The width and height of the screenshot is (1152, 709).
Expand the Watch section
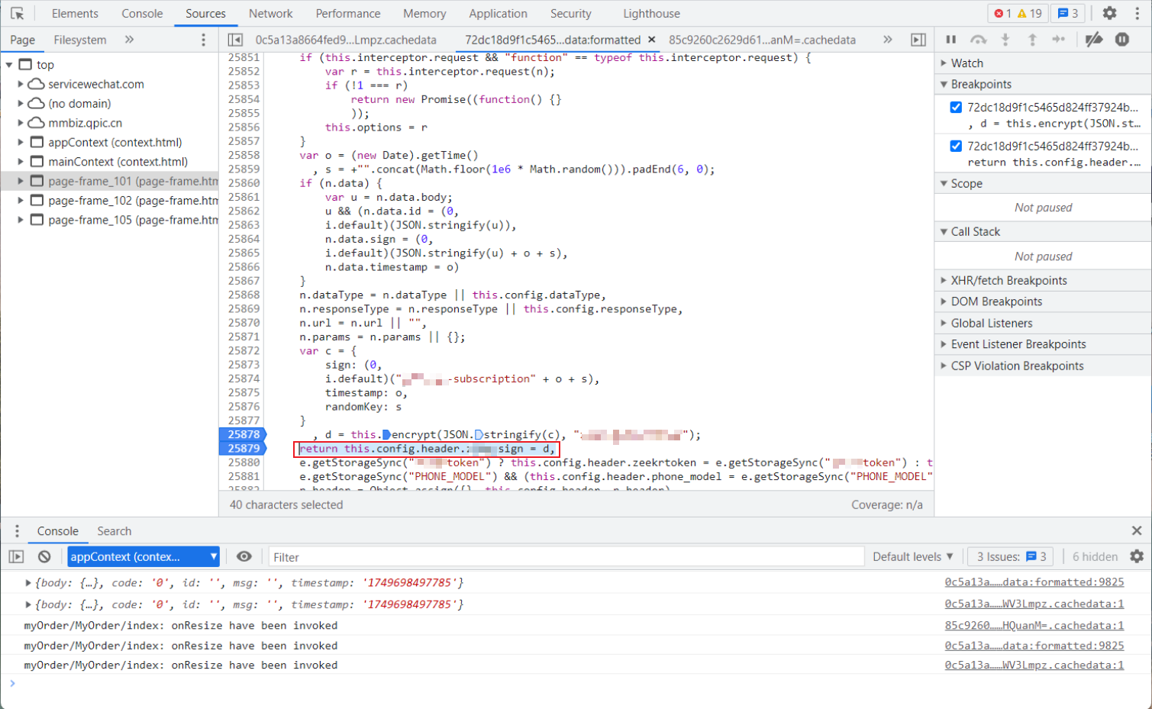tap(1043, 63)
